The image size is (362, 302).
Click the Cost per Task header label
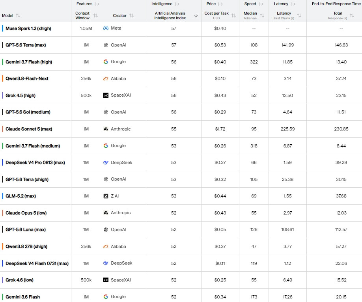(216, 13)
